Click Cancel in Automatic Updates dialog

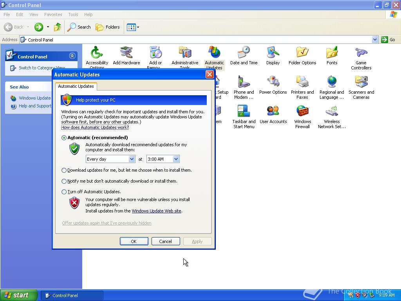click(x=166, y=241)
